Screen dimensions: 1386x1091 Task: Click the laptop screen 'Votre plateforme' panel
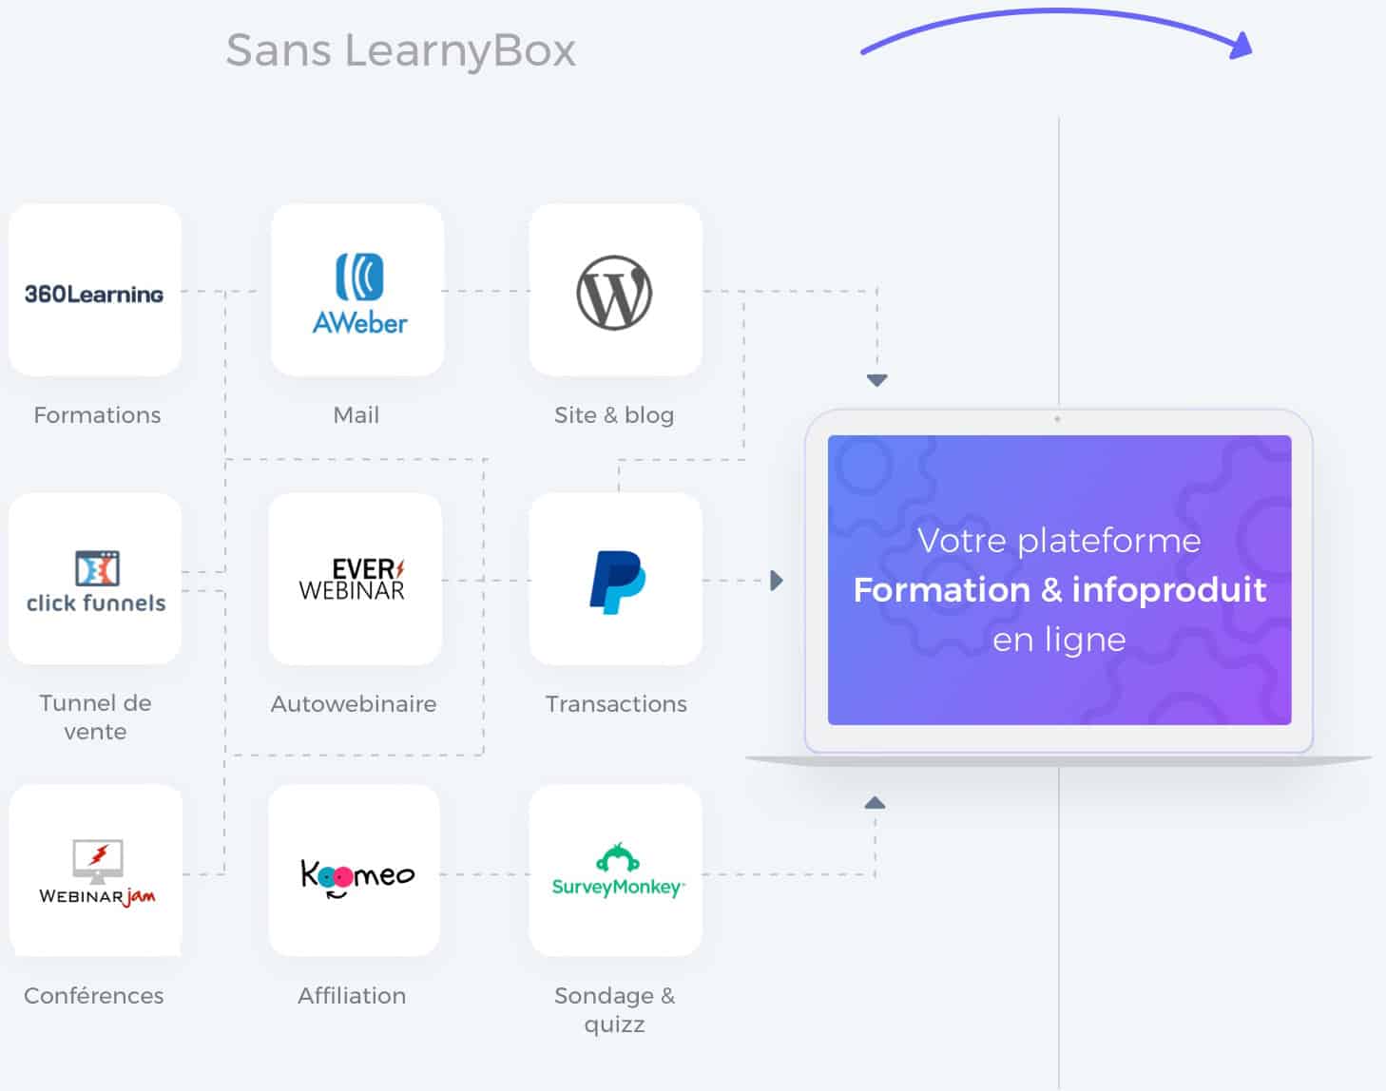coord(1059,580)
